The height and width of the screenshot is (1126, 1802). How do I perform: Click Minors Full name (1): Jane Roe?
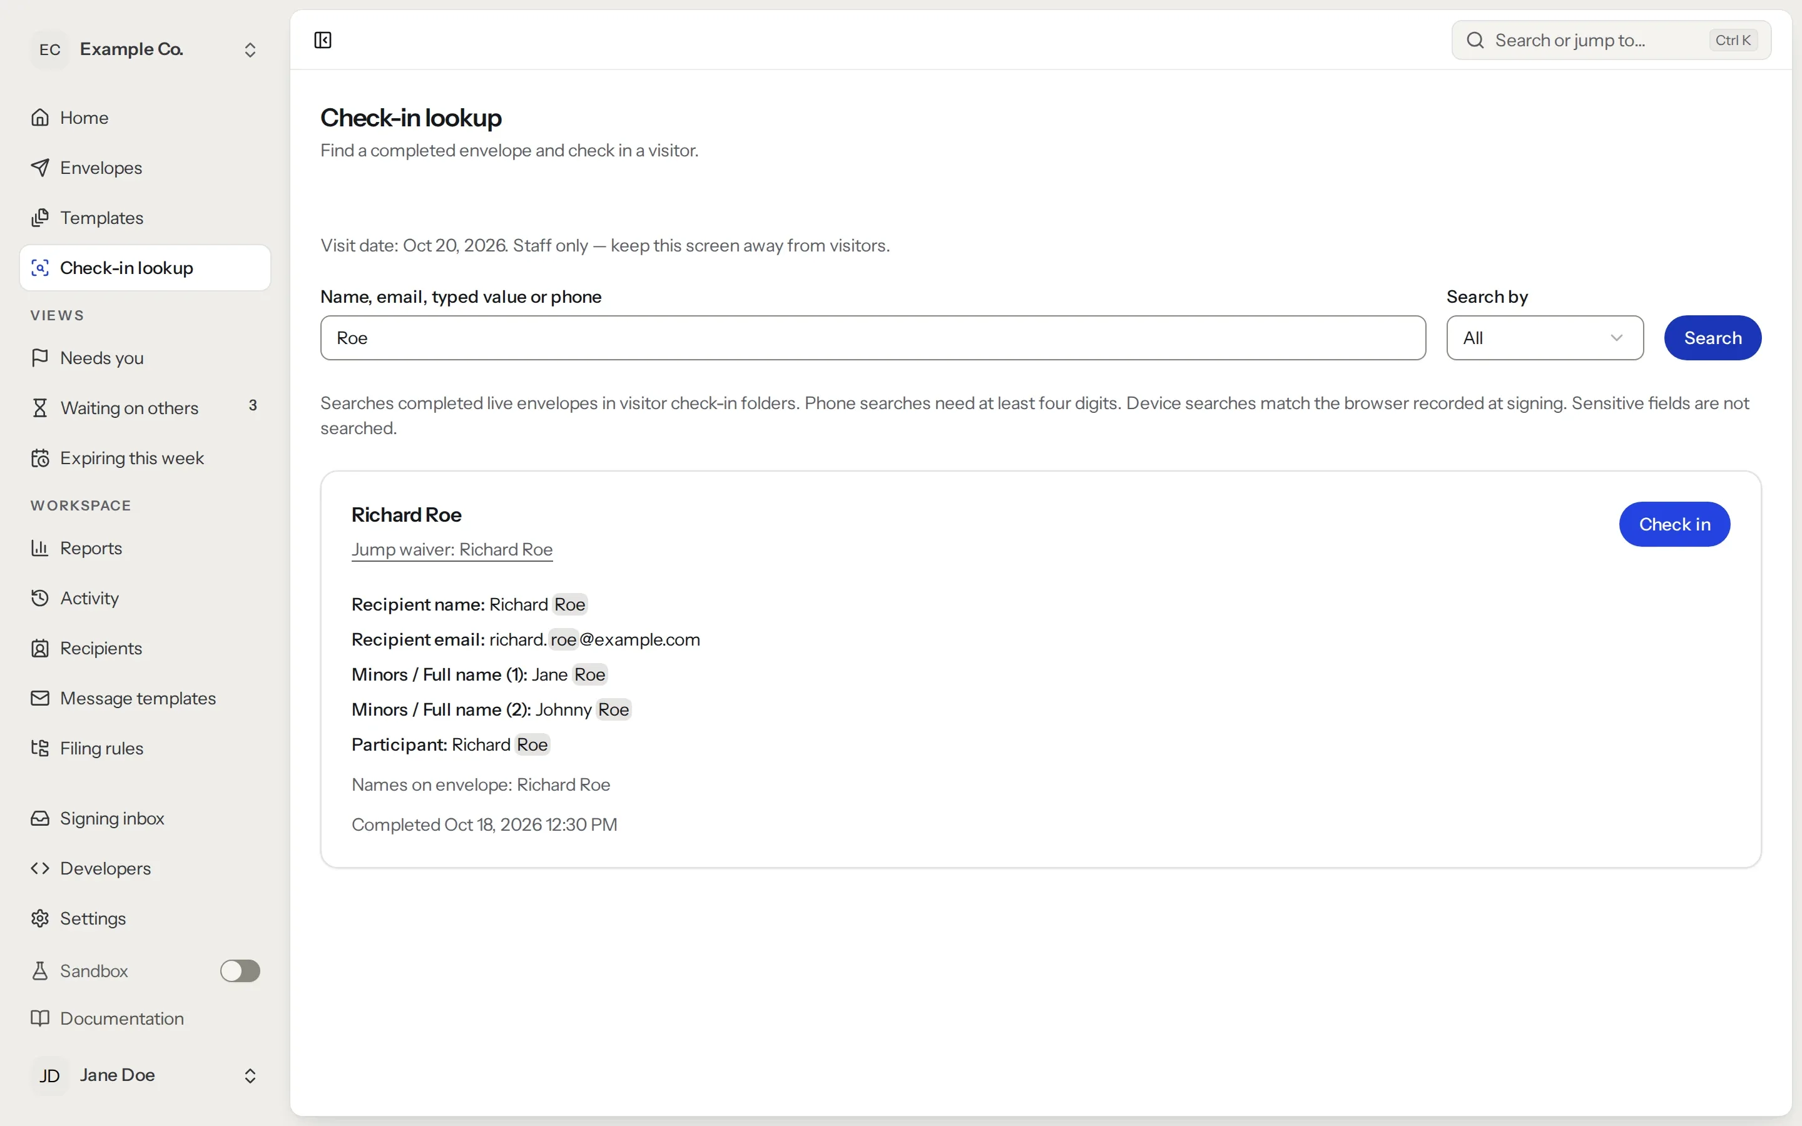479,675
